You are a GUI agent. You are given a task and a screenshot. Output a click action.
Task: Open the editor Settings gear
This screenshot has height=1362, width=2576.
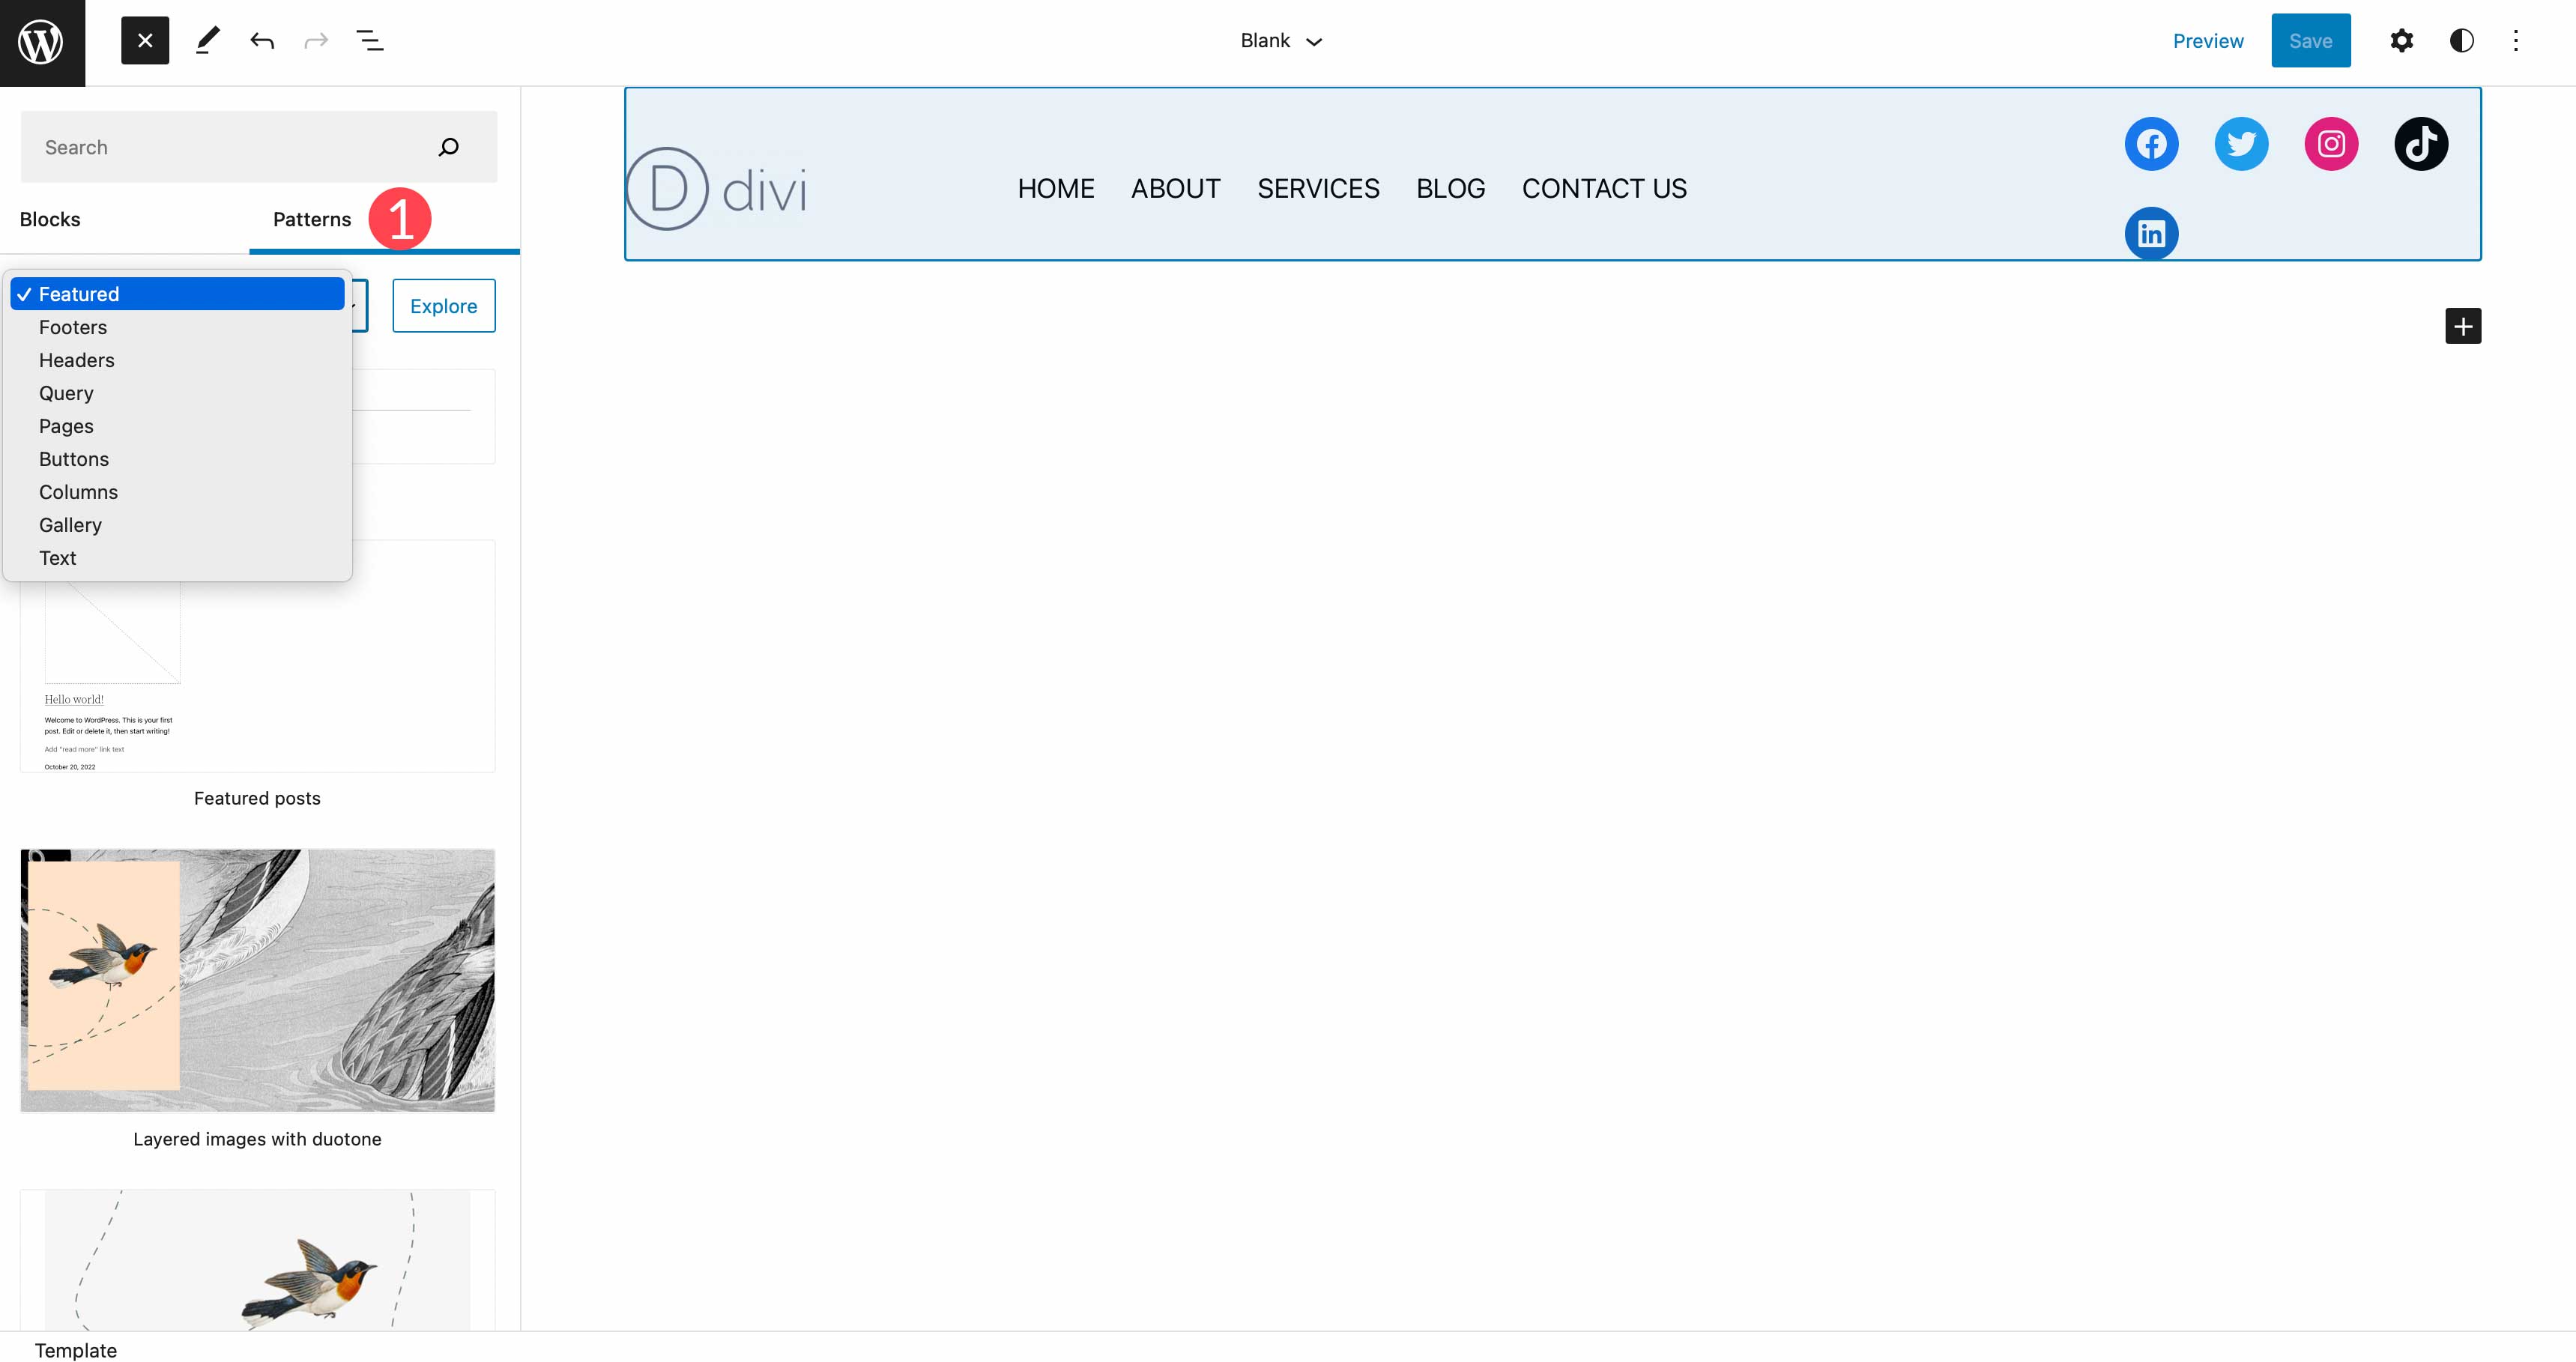point(2401,41)
